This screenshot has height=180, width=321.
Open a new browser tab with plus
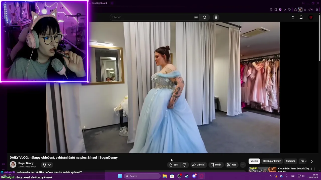tap(112, 3)
